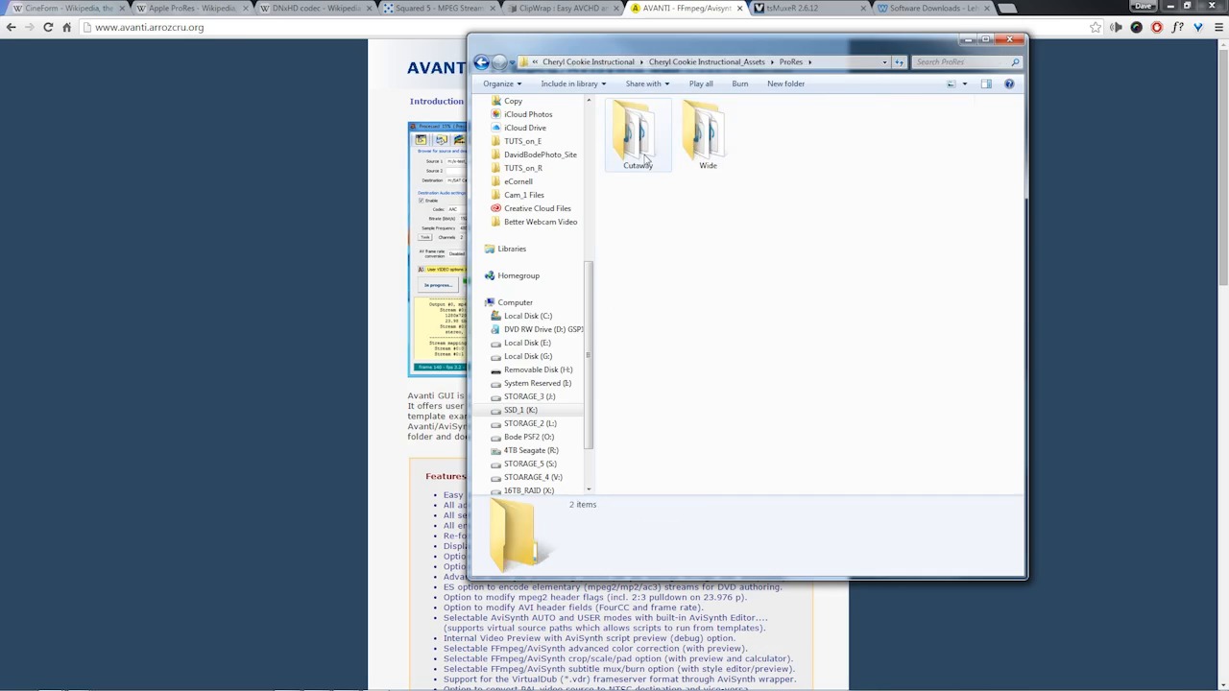Open eCornell folder in sidebar
Viewport: 1229px width, 691px height.
pos(518,181)
